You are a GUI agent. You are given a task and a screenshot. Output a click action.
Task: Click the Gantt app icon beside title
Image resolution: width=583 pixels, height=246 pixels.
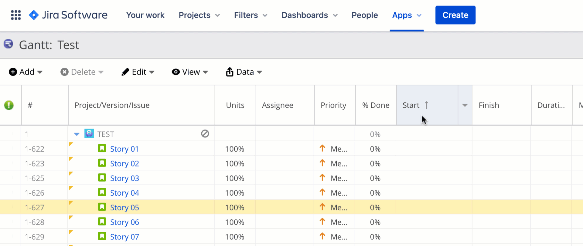click(x=9, y=44)
